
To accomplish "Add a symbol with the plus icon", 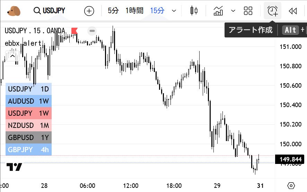I will 89,11.
